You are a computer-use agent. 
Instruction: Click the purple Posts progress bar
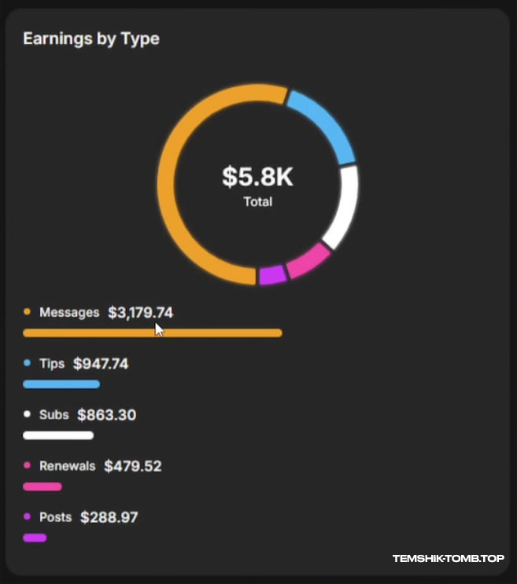tap(35, 538)
